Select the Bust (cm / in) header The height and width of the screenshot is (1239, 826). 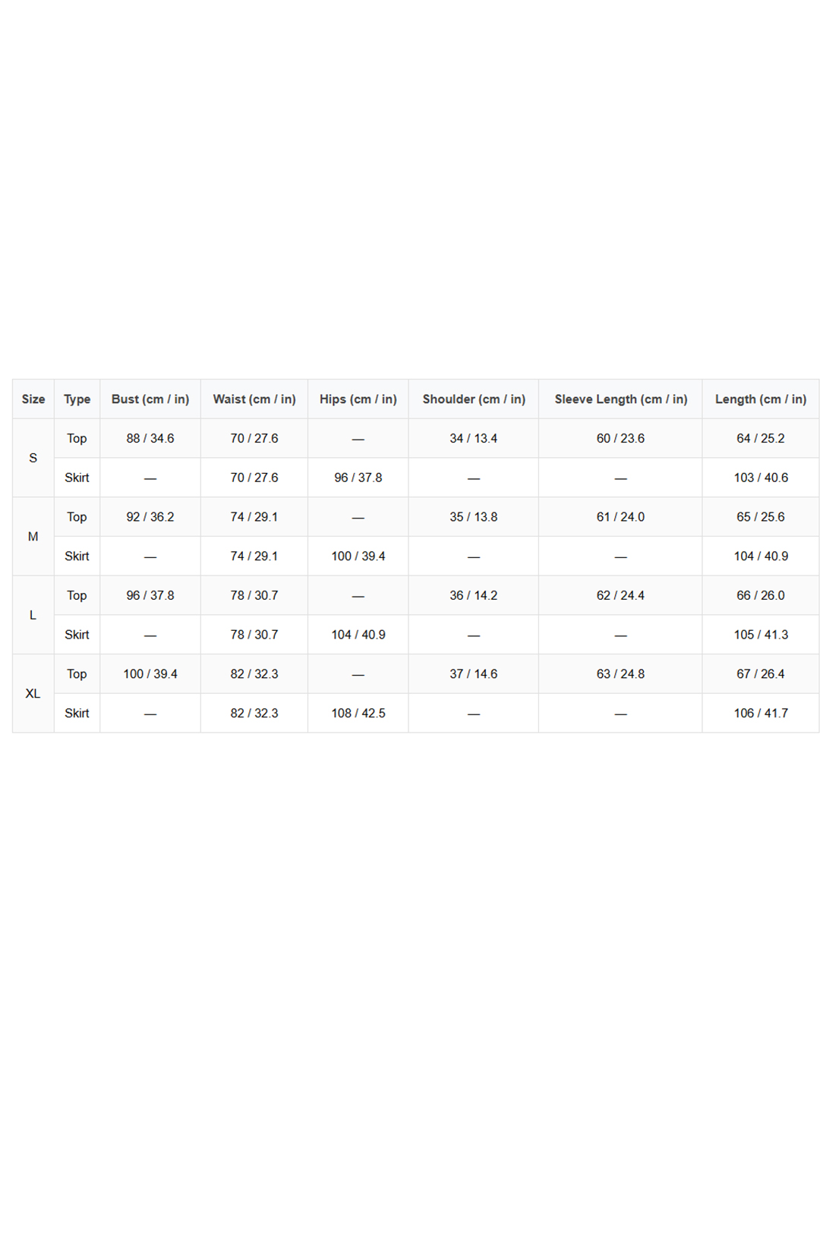(150, 399)
